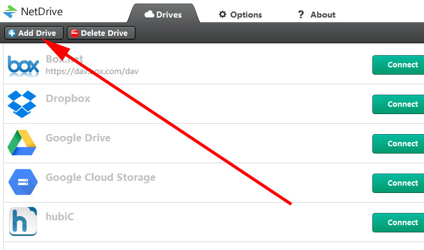Switch to the Options tab

(241, 15)
